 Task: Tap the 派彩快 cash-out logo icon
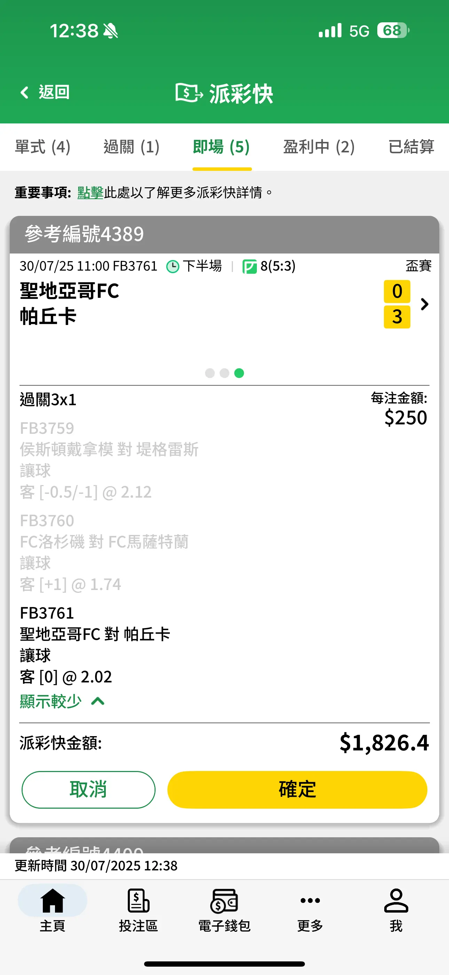coord(189,93)
